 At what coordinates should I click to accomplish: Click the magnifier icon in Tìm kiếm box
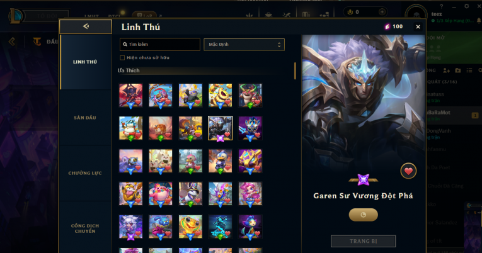(125, 44)
